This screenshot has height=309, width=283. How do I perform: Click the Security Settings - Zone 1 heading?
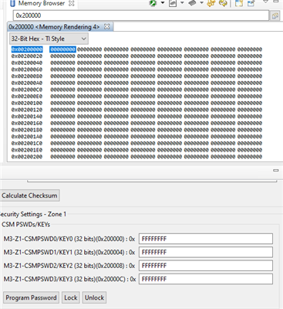click(33, 214)
